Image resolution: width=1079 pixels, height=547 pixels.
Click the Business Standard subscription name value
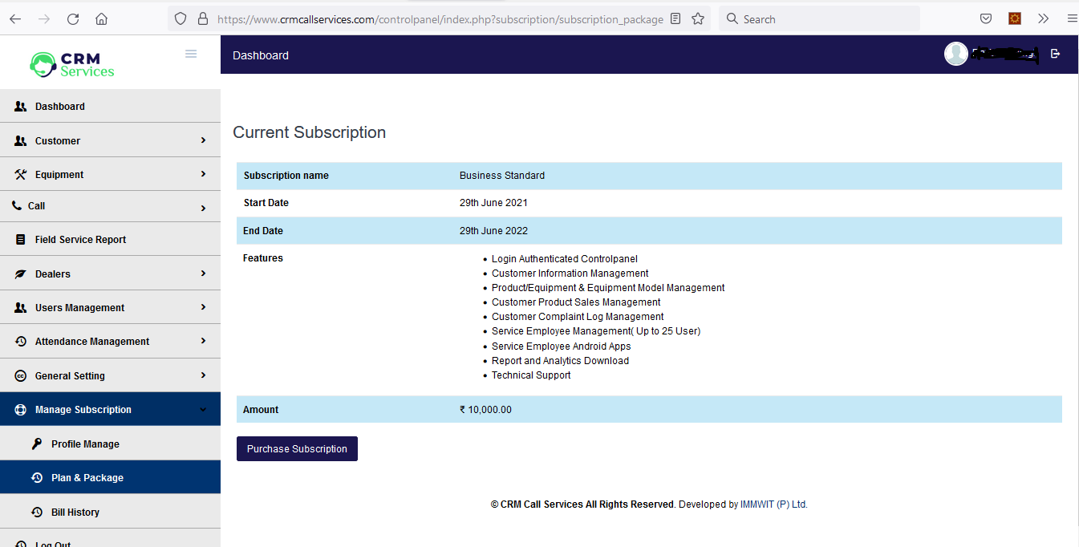coord(502,176)
